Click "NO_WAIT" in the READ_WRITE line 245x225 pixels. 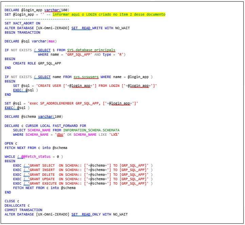click(x=122, y=28)
